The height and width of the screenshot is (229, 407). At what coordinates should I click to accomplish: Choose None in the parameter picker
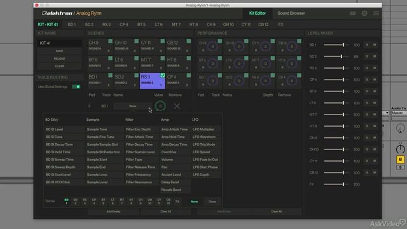(194, 202)
